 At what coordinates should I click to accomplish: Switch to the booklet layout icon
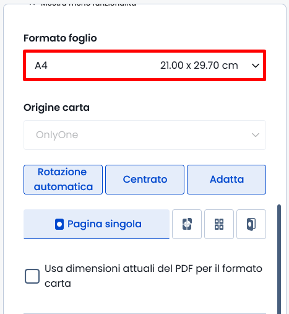coord(251,224)
